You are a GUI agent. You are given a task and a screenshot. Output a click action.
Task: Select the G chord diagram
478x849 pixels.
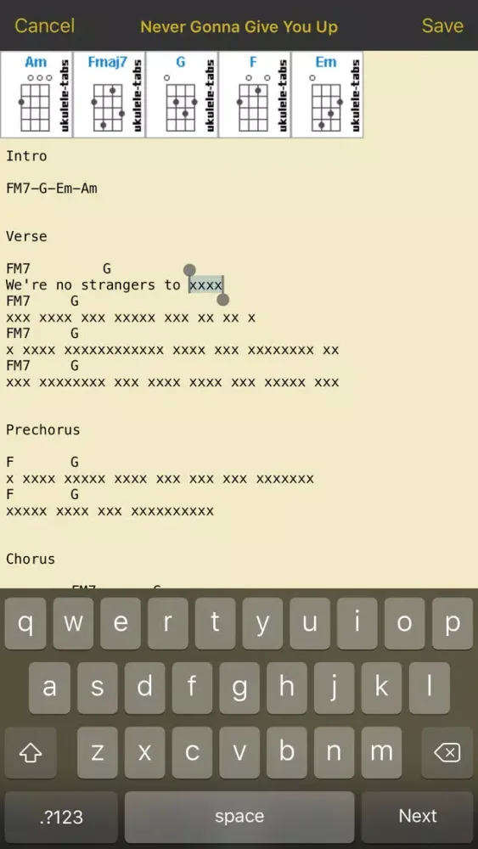coord(182,95)
